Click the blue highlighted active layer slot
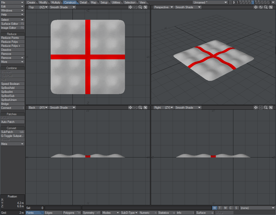Image resolution: width=276 pixels, height=215 pixels. point(253,3)
